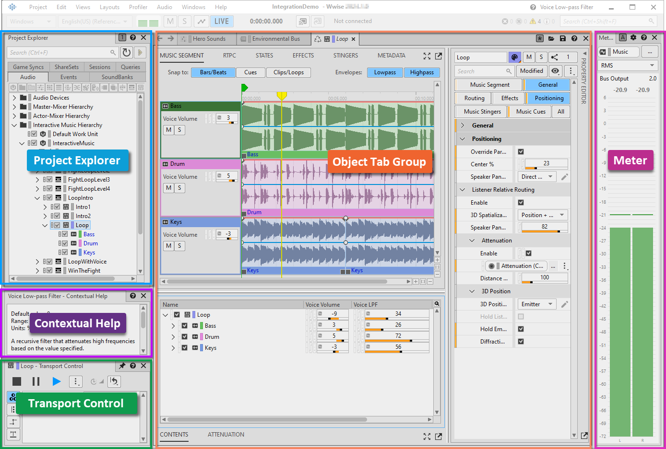The width and height of the screenshot is (666, 449).
Task: Open the Meter settings gear icon
Action: (x=633, y=37)
